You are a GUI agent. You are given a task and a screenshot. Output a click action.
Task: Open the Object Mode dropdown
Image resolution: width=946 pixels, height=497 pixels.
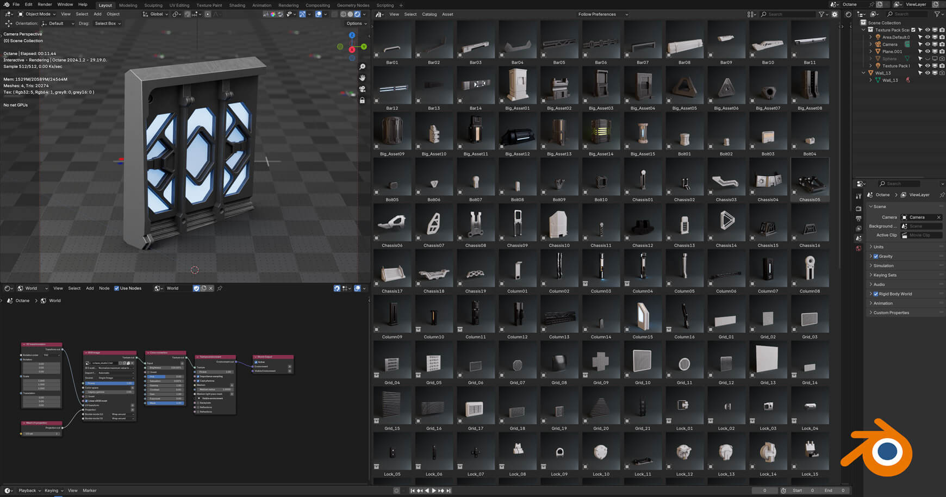pos(36,14)
